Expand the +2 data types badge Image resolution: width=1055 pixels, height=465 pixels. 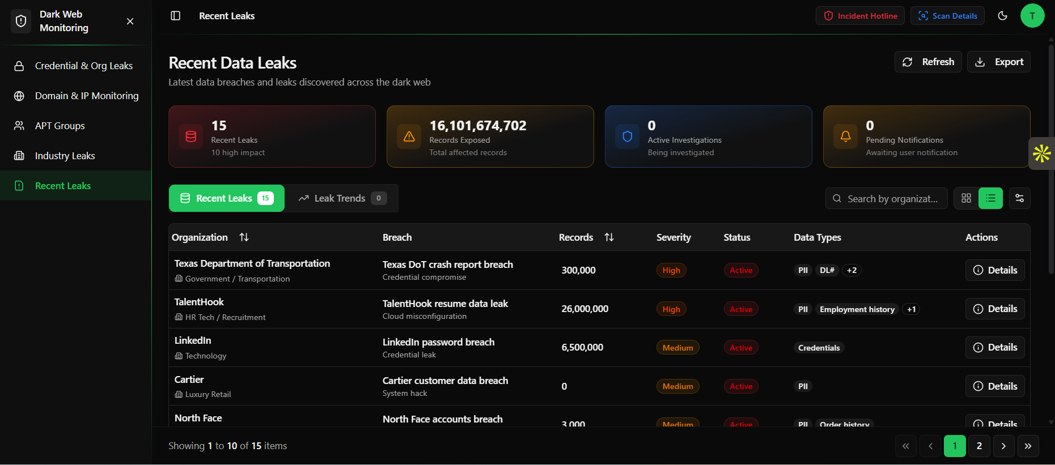coord(851,270)
